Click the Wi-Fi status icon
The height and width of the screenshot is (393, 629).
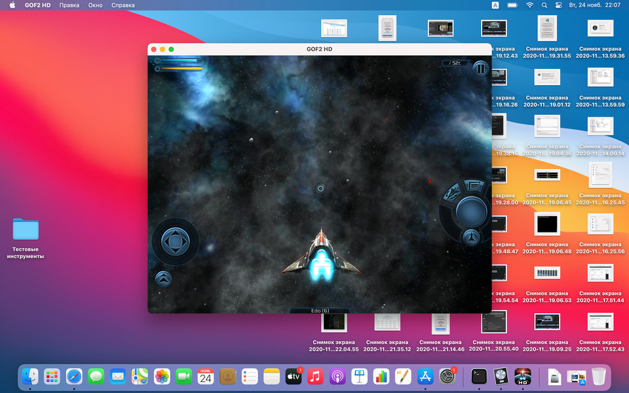[x=529, y=5]
